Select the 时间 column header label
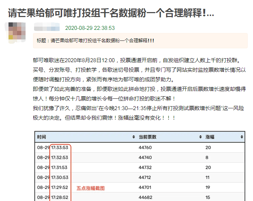The image size is (253, 201). tap(42, 137)
